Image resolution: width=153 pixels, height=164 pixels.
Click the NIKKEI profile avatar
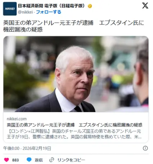pos(10,9)
